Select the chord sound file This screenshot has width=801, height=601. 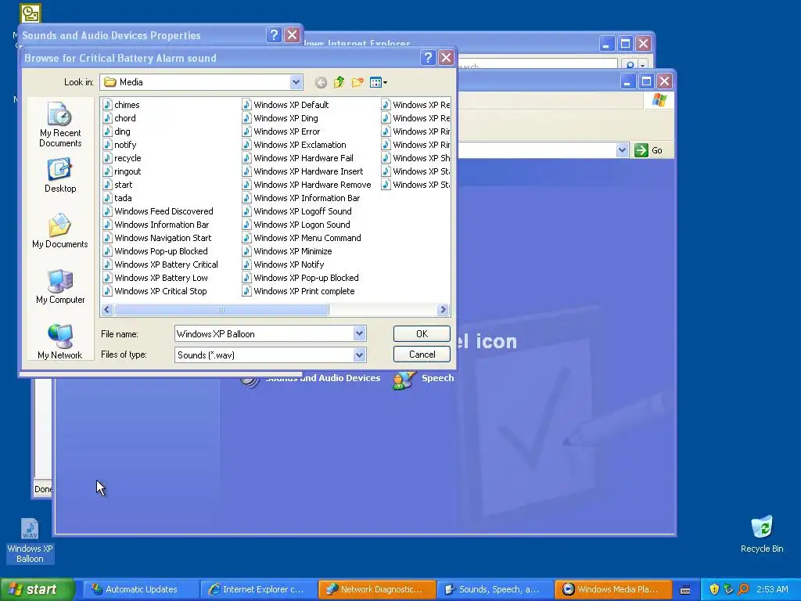click(x=119, y=118)
